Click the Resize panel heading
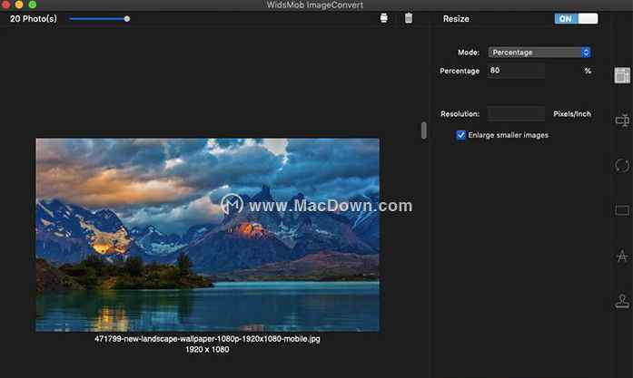The image size is (633, 378). click(x=456, y=18)
